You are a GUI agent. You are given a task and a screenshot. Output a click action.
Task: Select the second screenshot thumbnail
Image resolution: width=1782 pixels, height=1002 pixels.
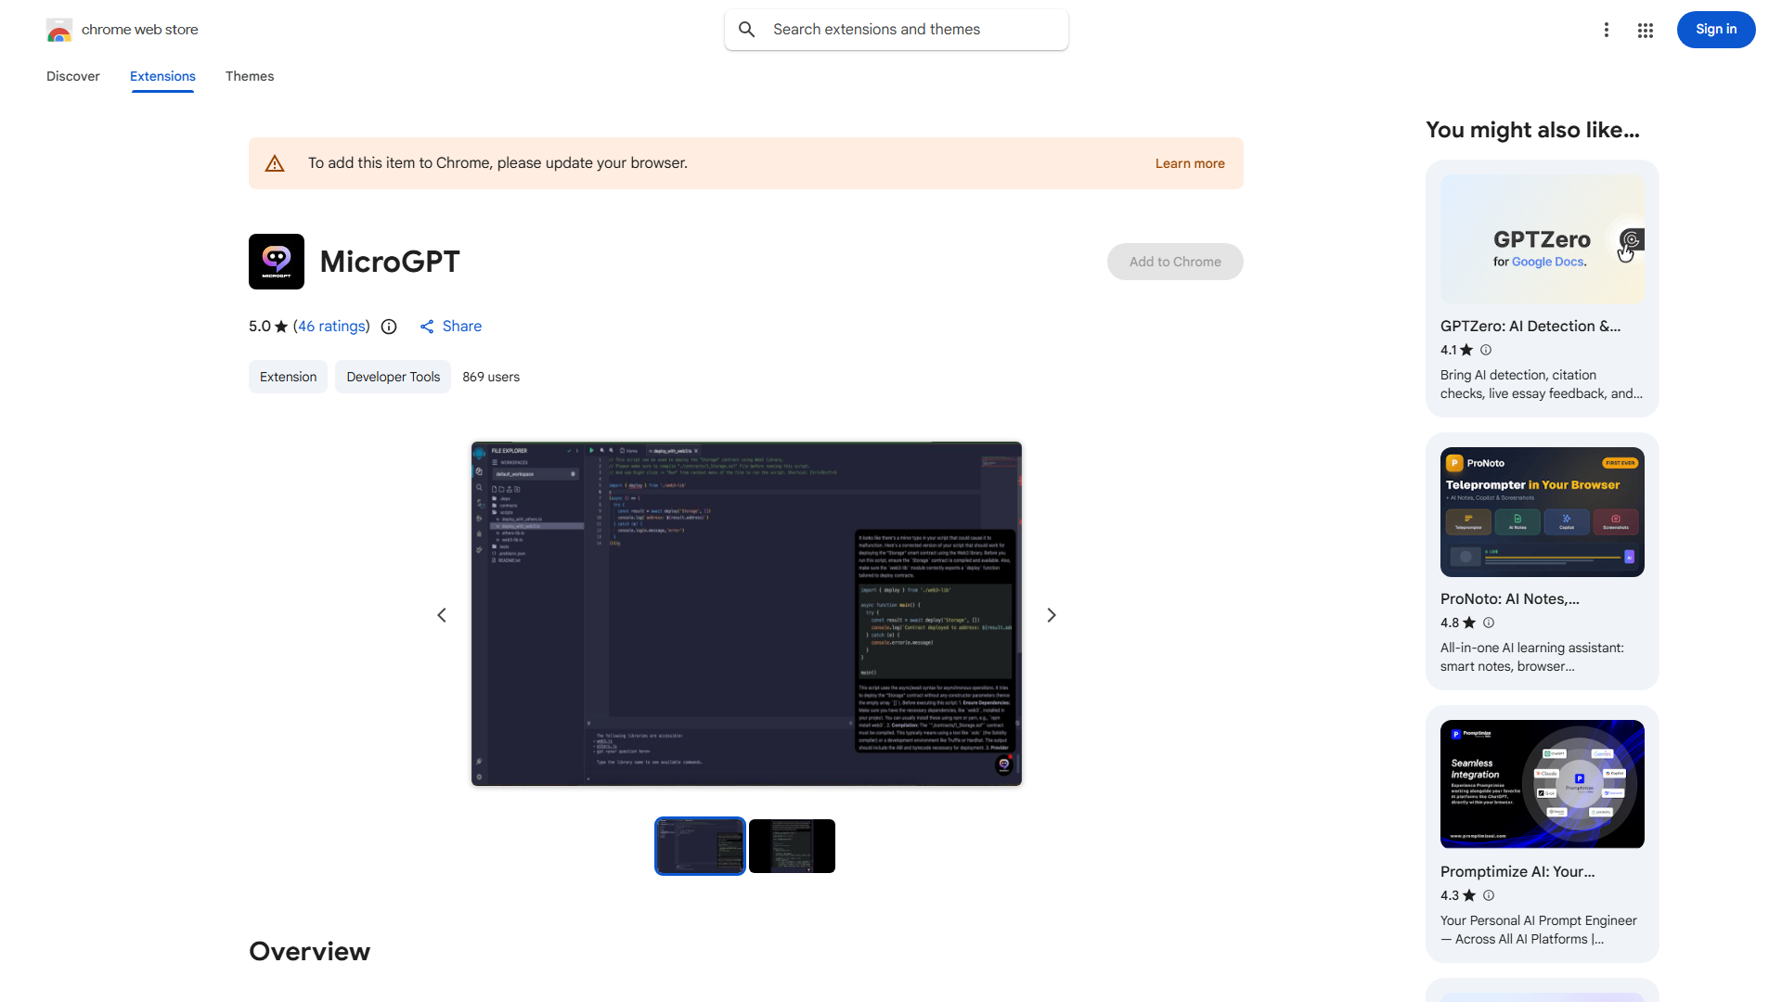(x=792, y=845)
